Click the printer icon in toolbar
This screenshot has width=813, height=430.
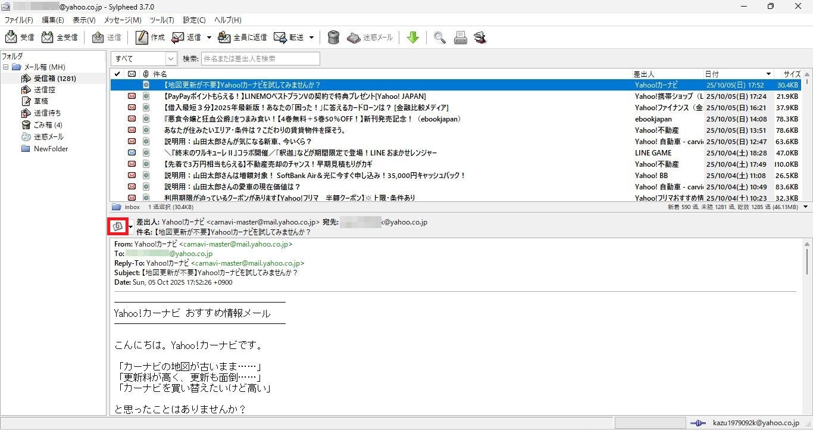point(460,38)
